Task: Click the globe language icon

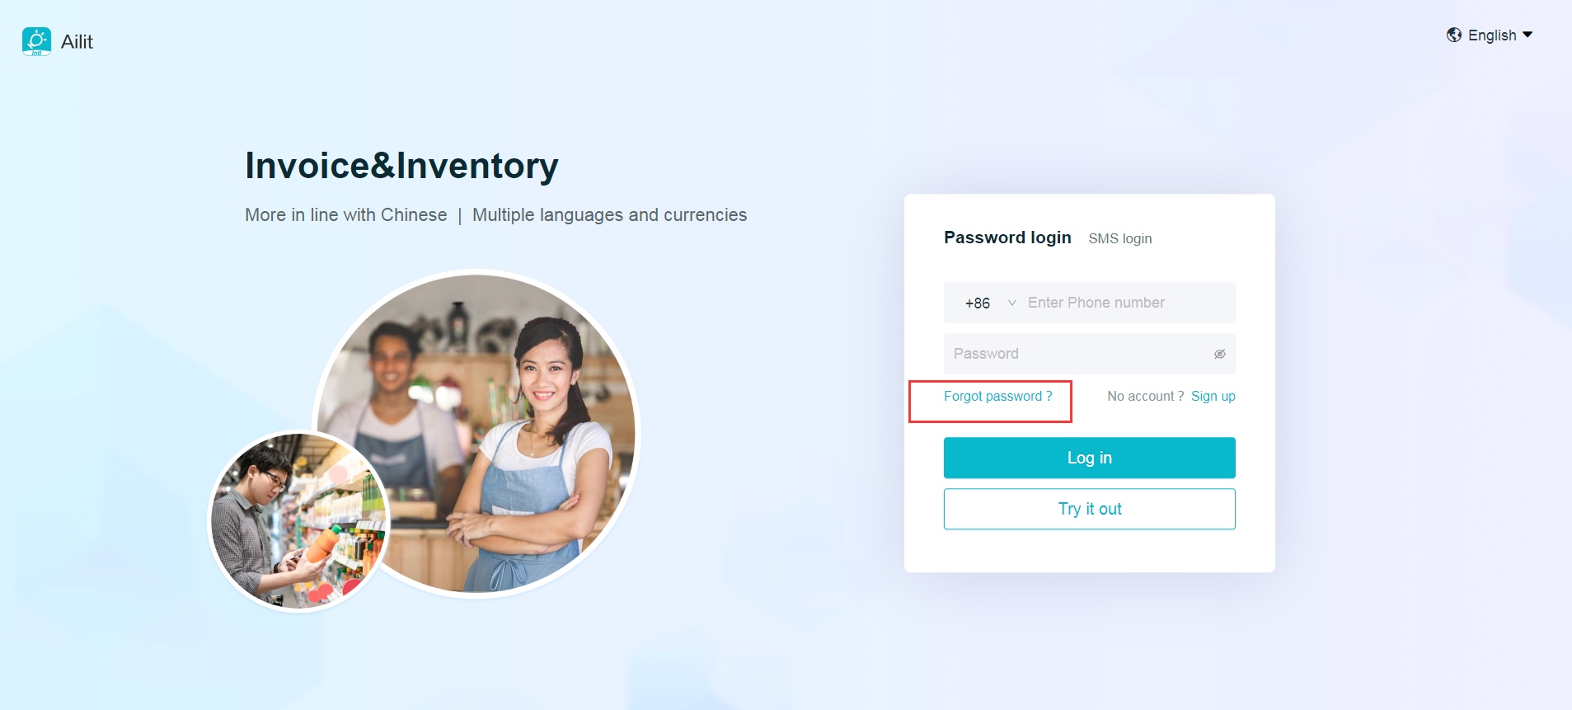Action: pos(1454,35)
